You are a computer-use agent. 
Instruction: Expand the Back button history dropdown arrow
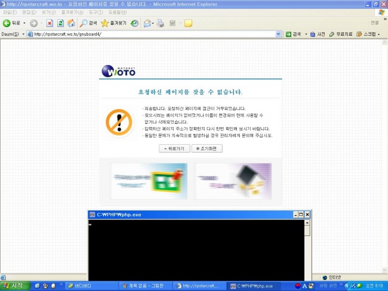pos(24,23)
